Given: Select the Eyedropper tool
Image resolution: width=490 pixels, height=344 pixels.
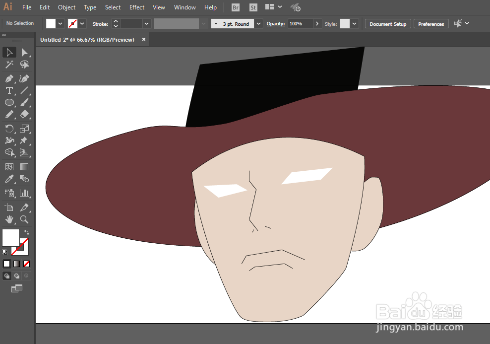Looking at the screenshot, I should [x=9, y=179].
